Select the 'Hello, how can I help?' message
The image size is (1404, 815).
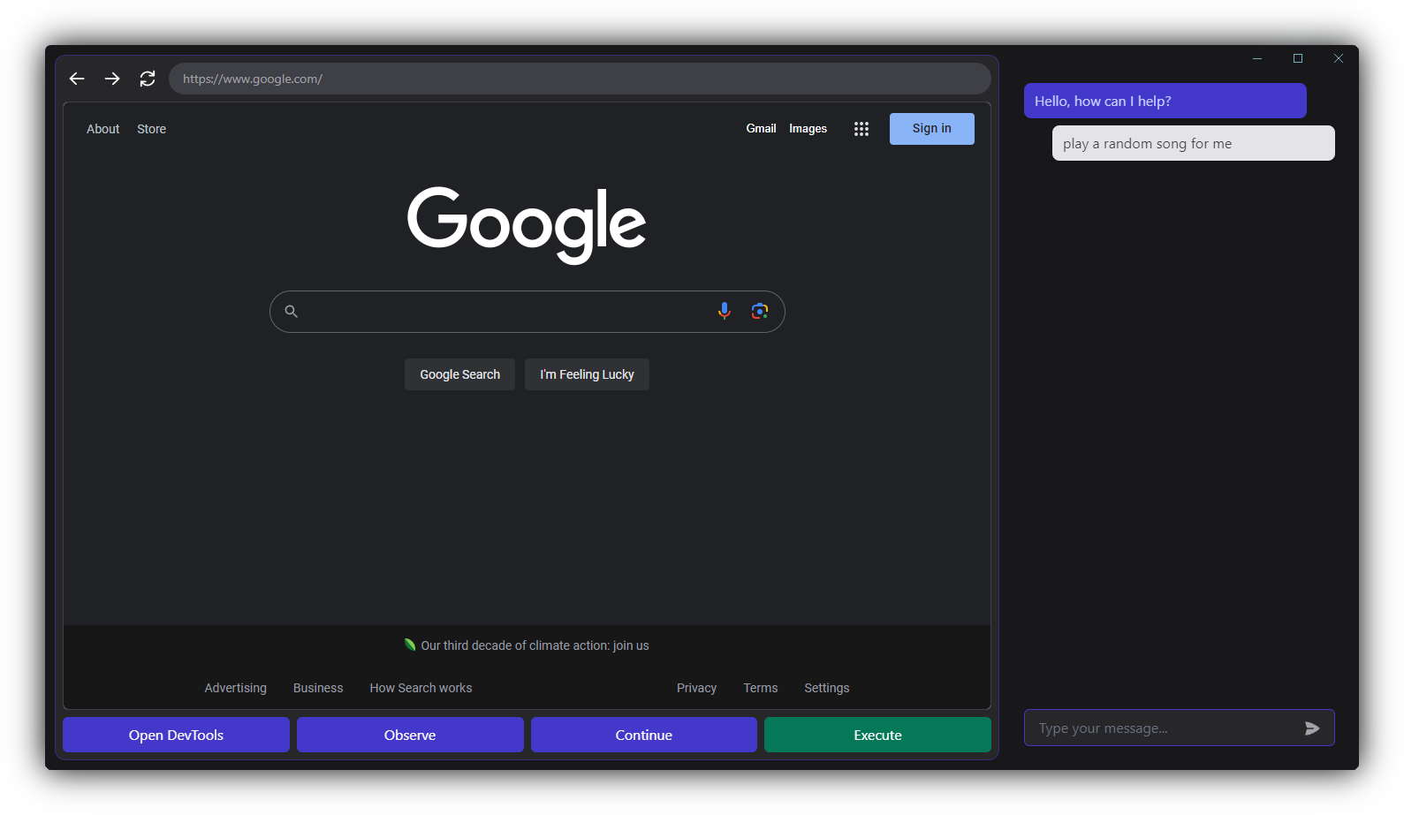point(1165,101)
